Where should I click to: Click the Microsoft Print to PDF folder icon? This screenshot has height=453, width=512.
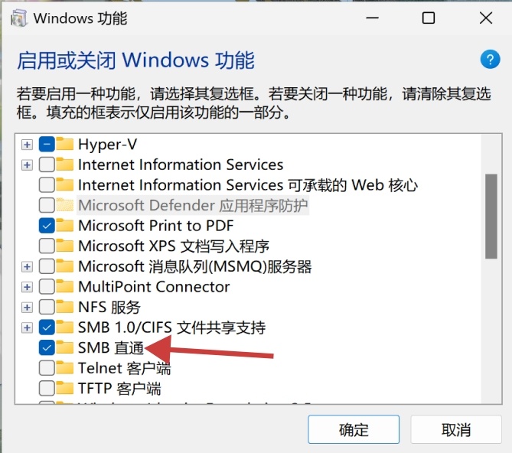65,226
